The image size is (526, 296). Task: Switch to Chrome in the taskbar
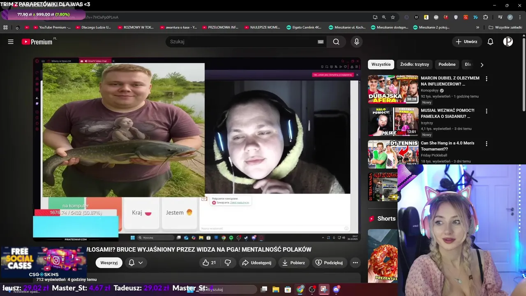(300, 289)
